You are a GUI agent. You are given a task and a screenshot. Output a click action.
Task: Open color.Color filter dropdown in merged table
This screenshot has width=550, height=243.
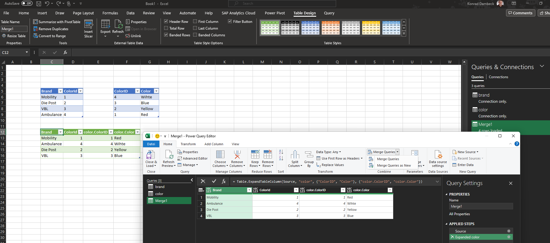coord(138,132)
